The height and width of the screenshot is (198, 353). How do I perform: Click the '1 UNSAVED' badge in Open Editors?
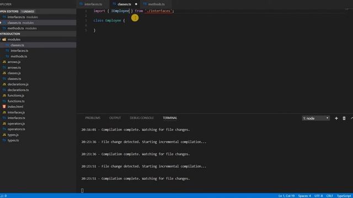point(28,11)
